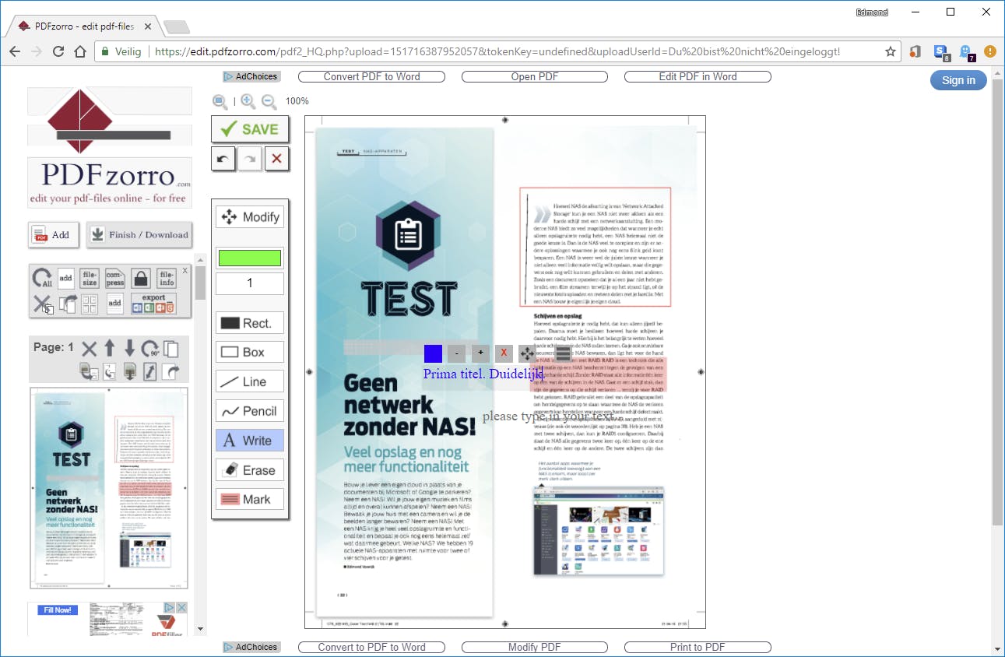Click the delete selected pages icon

click(x=42, y=304)
